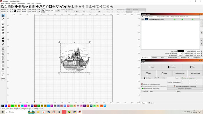Viewport: 203px width, 114px height.
Task: Select the Polygon tool
Action: tap(3, 28)
